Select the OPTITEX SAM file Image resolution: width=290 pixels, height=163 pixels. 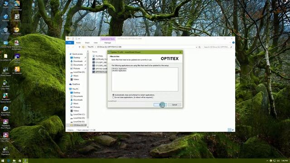[x=100, y=68]
